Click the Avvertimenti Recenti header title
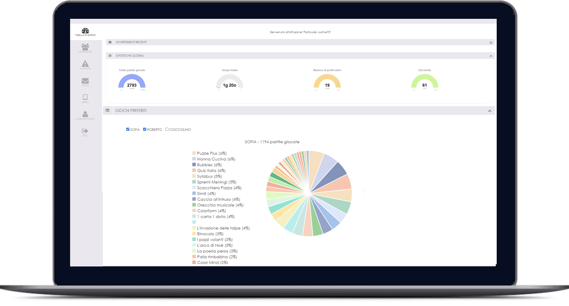 point(131,42)
